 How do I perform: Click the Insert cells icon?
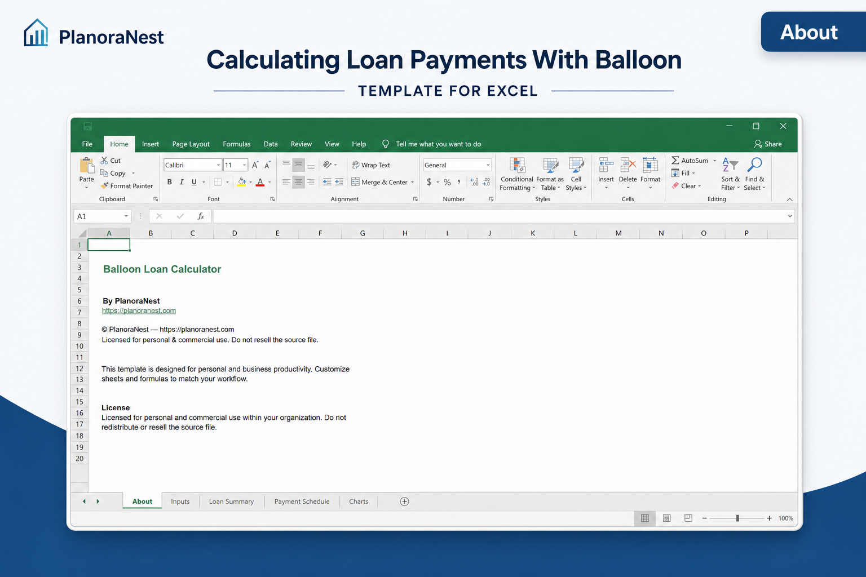[606, 165]
